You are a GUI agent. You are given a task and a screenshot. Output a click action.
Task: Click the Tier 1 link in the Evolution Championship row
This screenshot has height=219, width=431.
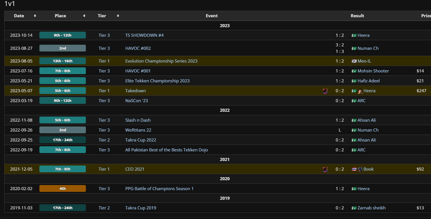pos(104,61)
